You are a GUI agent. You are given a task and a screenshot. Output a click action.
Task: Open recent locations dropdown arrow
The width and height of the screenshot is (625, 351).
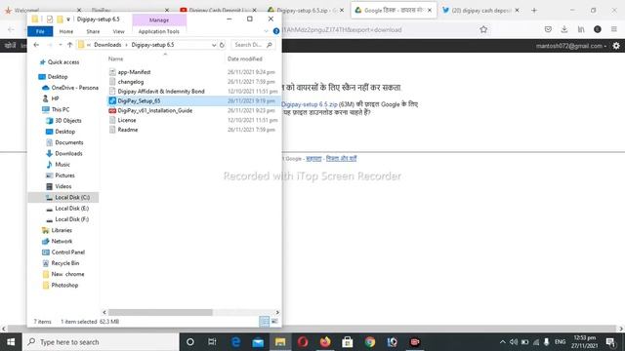click(x=61, y=45)
